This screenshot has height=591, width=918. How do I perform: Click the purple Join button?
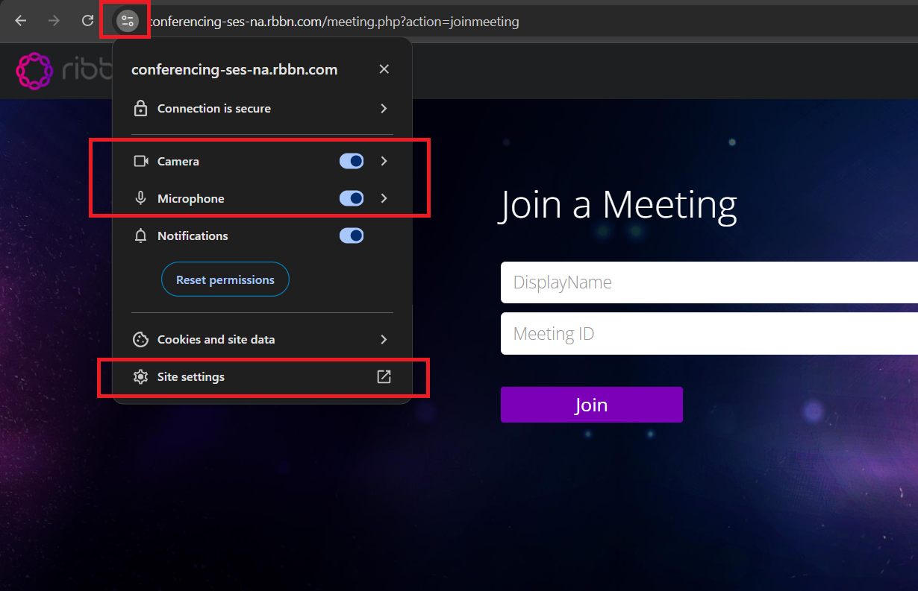tap(591, 405)
